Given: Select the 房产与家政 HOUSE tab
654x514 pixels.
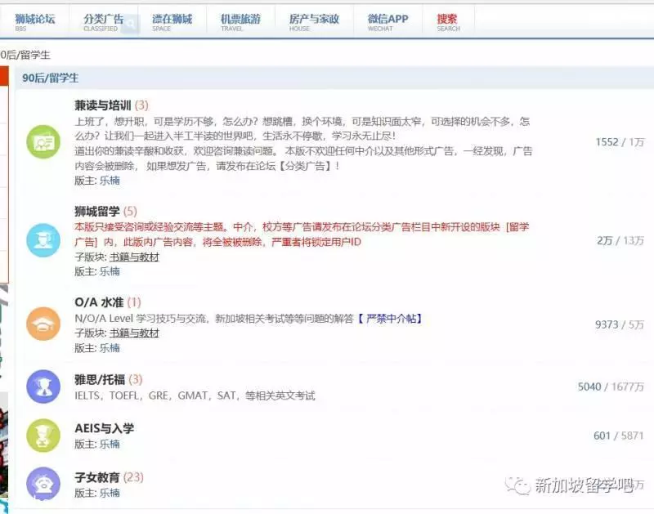Looking at the screenshot, I should 314,22.
